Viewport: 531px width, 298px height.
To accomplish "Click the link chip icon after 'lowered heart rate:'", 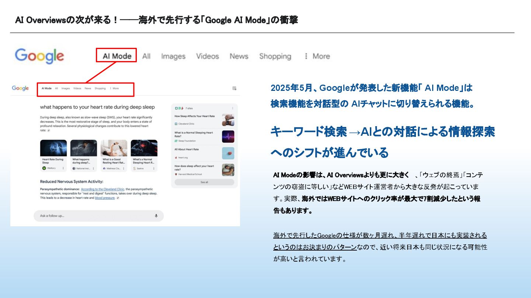I will click(49, 130).
